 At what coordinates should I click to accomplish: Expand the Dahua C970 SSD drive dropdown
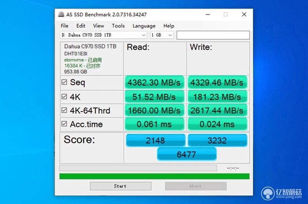pos(103,35)
